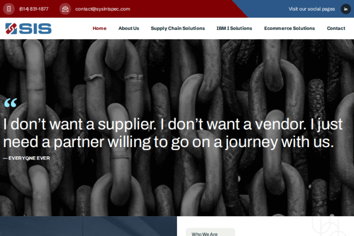The image size is (354, 236).
Task: Open Ecommerce Solutions menu
Action: [x=289, y=28]
